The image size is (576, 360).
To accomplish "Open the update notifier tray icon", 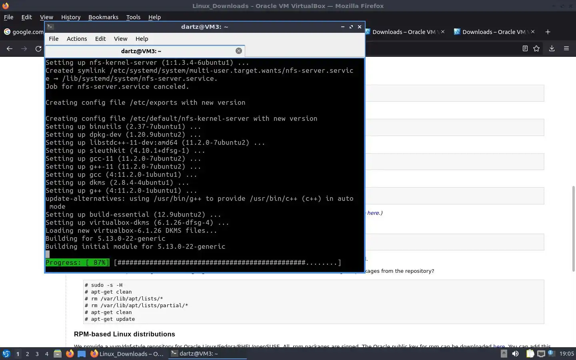I will click(x=551, y=353).
